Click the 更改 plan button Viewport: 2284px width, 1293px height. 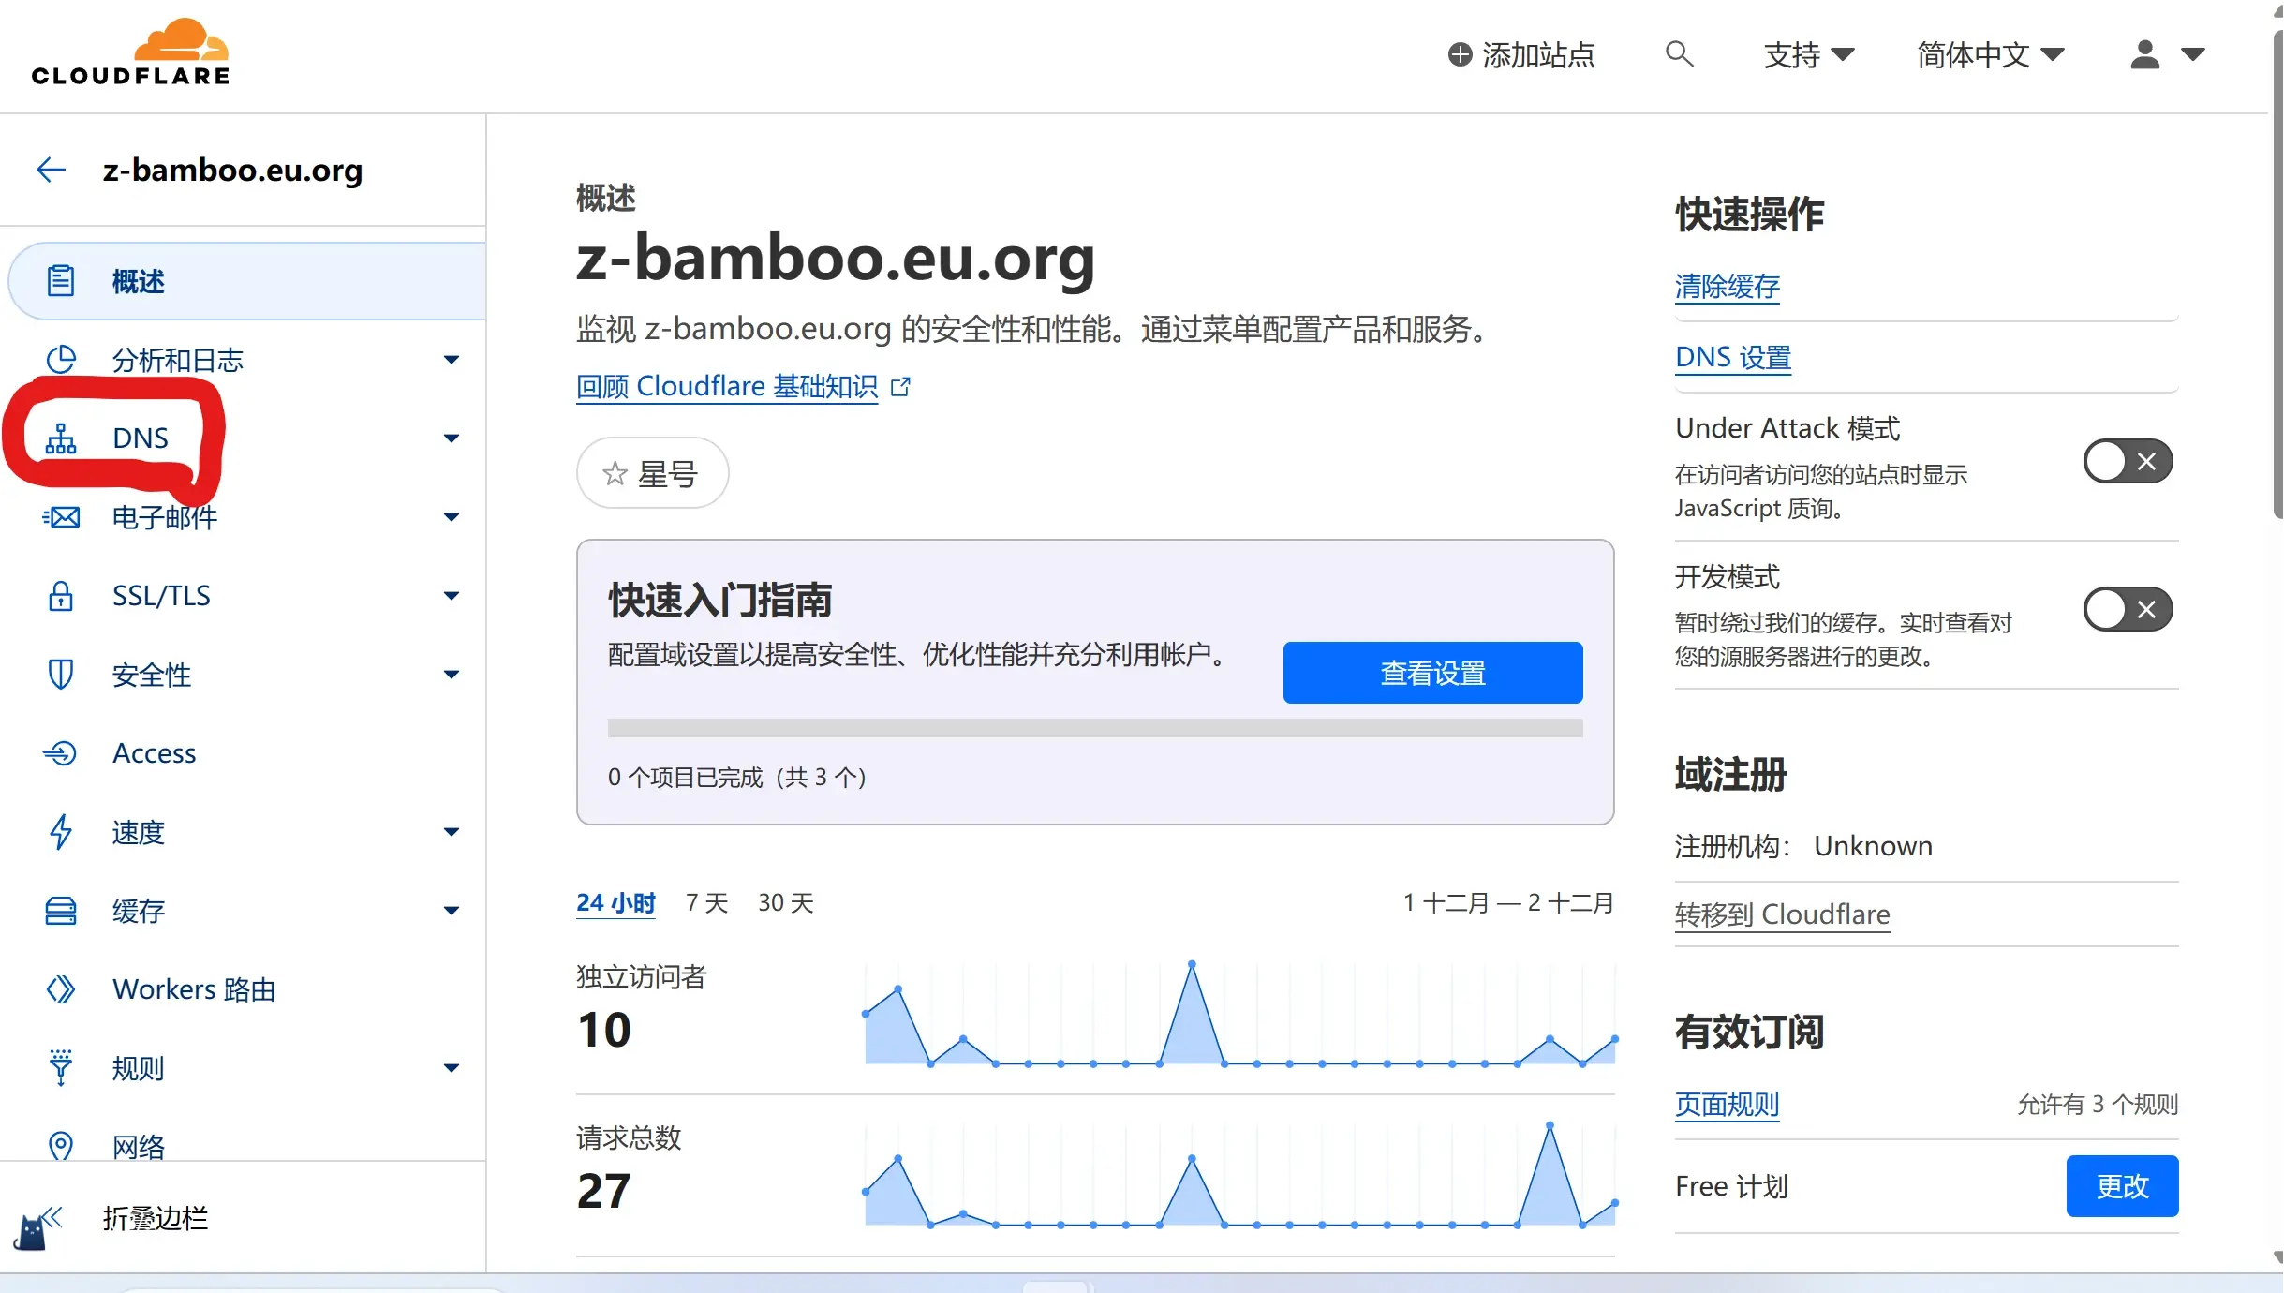pyautogui.click(x=2122, y=1186)
